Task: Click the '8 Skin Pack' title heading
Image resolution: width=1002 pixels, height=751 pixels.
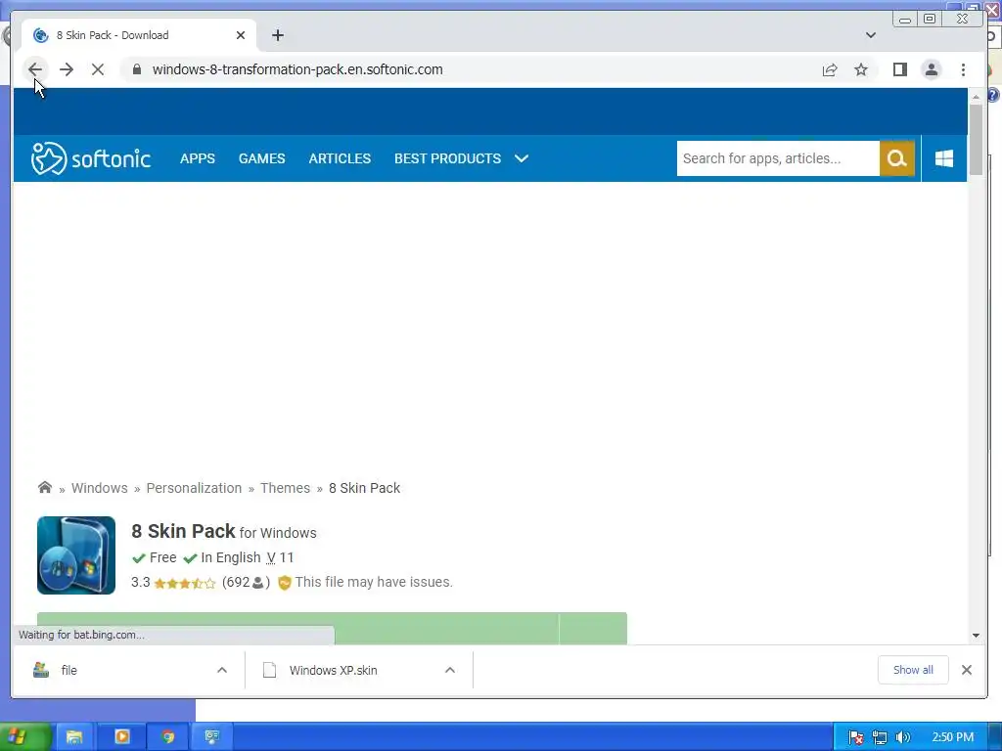Action: point(183,531)
